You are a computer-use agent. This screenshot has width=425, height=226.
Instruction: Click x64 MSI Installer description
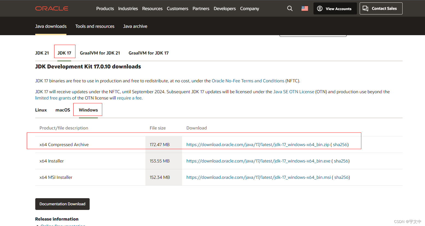pyautogui.click(x=56, y=177)
